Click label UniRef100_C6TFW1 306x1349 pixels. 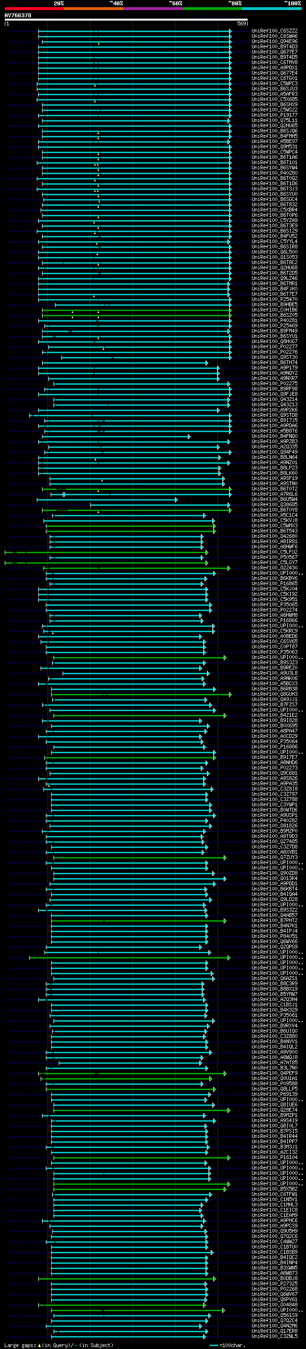[274, 1194]
